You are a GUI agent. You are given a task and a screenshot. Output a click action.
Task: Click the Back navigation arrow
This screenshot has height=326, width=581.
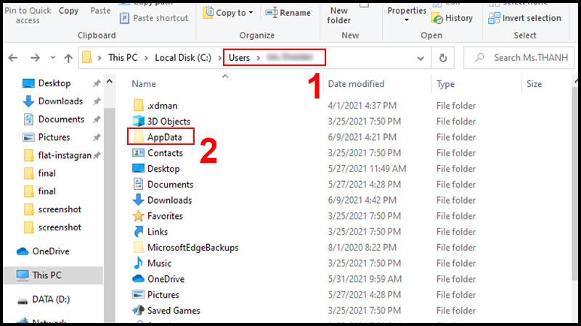(x=13, y=58)
